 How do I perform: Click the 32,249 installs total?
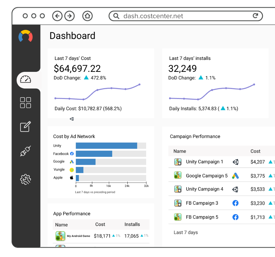tap(182, 69)
